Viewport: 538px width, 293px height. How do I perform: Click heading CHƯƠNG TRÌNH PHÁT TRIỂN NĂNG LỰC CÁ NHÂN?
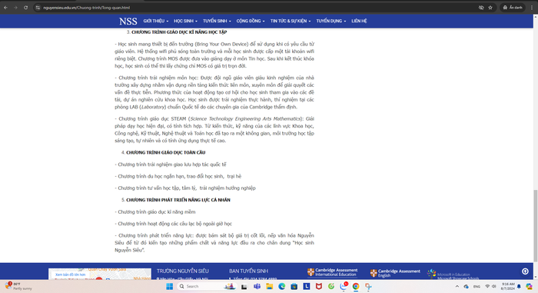178,200
